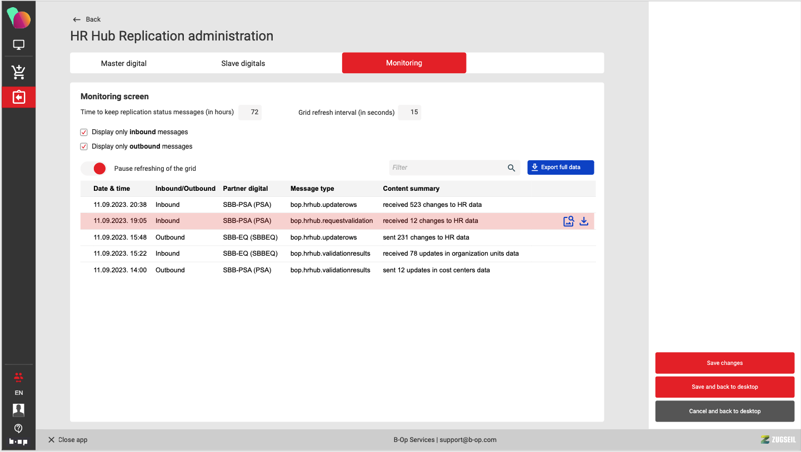Click the search magnifier in Filter box
Viewport: 801px width, 452px height.
click(x=511, y=167)
